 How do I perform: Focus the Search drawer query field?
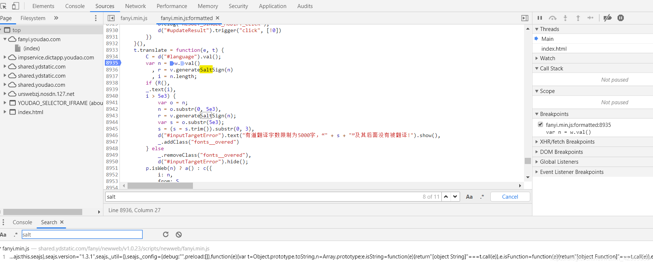tap(82, 234)
